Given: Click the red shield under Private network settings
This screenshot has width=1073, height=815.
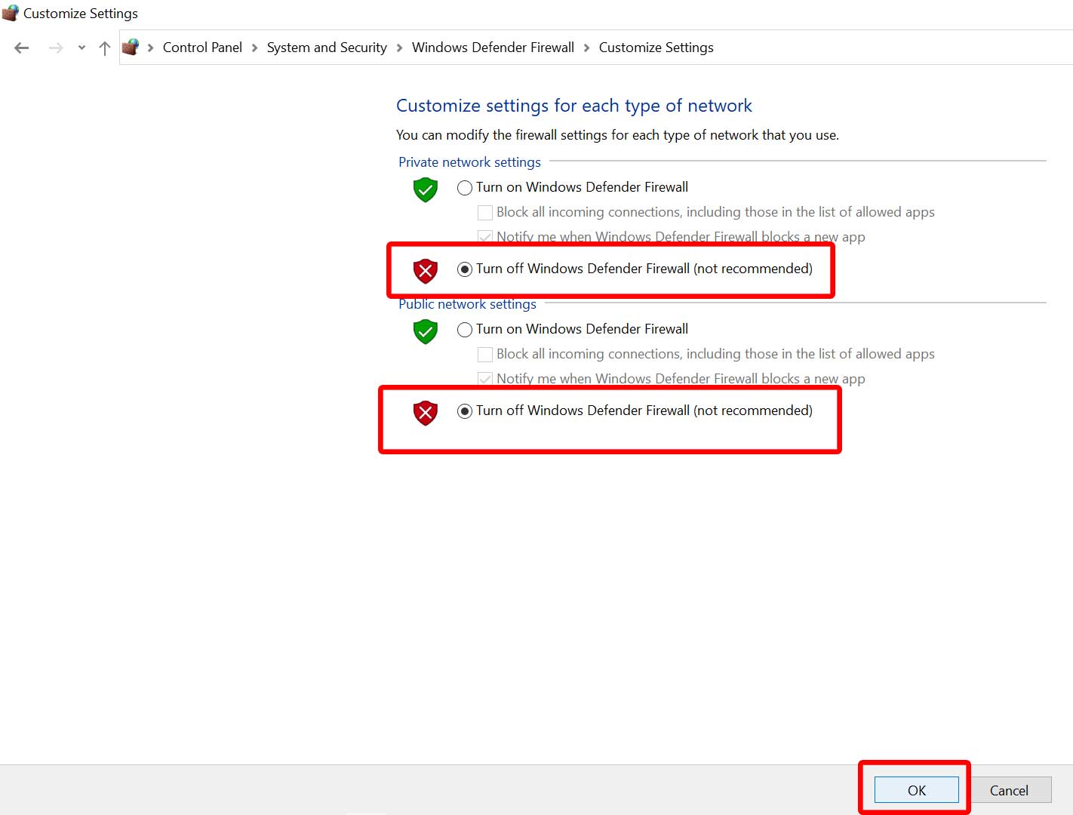Looking at the screenshot, I should click(426, 270).
